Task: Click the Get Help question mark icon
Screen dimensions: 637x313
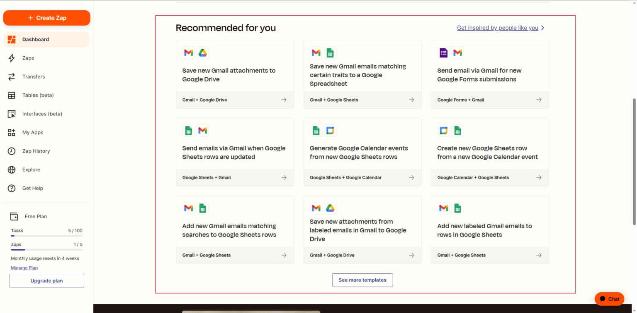Action: (12, 188)
